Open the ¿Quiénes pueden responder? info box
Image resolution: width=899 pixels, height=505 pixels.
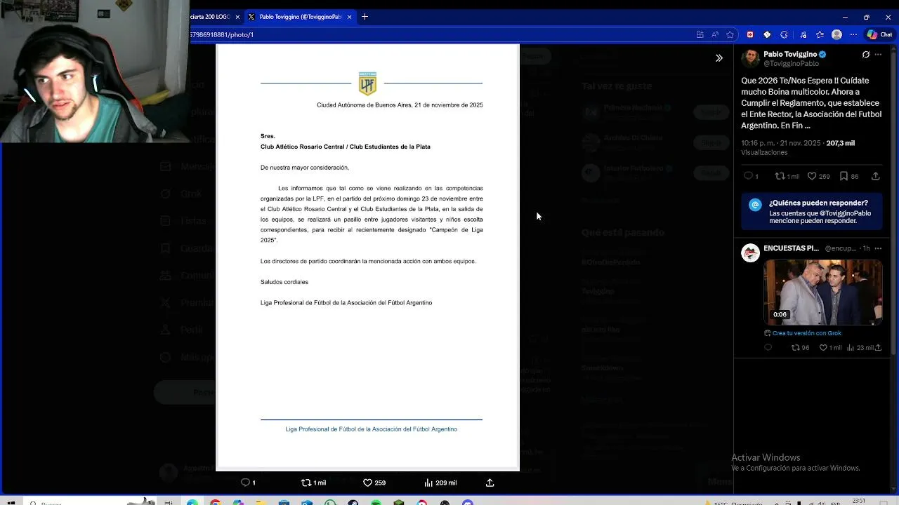click(x=811, y=211)
